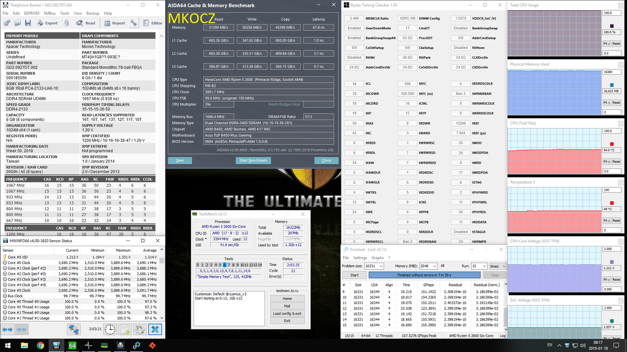Click test number 6 in TestMem5 Tests row
The height and width of the screenshot is (352, 627).
pyautogui.click(x=225, y=265)
